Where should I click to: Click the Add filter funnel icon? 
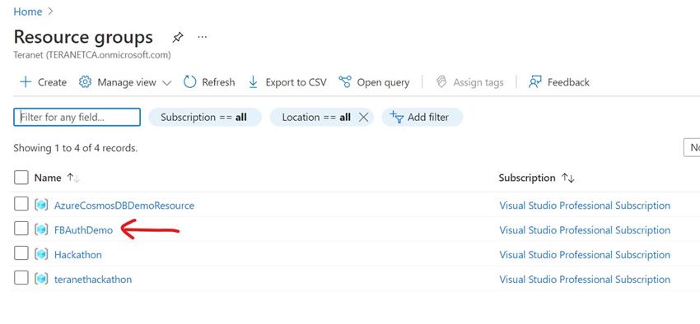tap(397, 117)
